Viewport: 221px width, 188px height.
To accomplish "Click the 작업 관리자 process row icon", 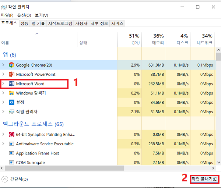I will point(11,112).
